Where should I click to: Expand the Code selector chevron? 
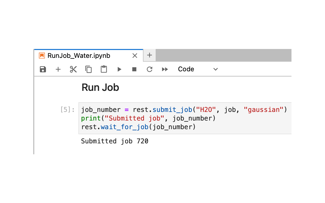215,69
